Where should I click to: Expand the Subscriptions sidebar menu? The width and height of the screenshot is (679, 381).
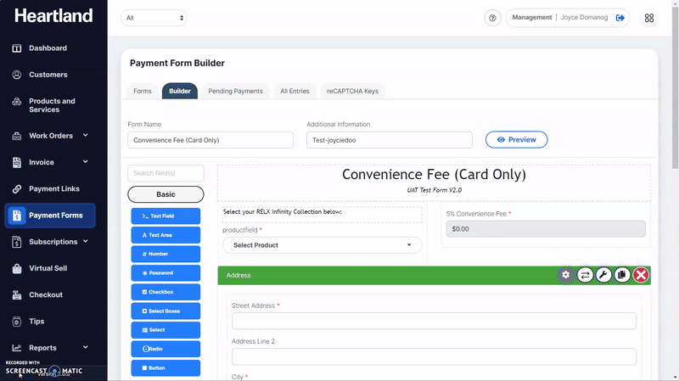point(53,242)
